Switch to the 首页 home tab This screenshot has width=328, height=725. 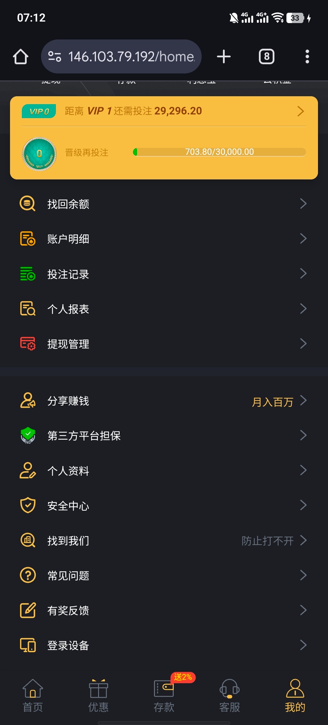[x=33, y=696]
